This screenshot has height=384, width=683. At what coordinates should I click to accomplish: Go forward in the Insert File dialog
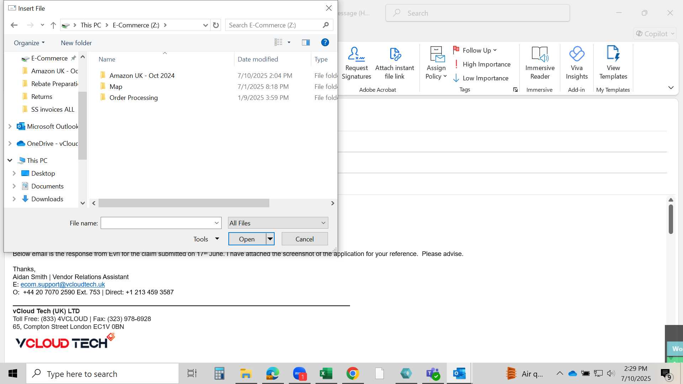[30, 25]
